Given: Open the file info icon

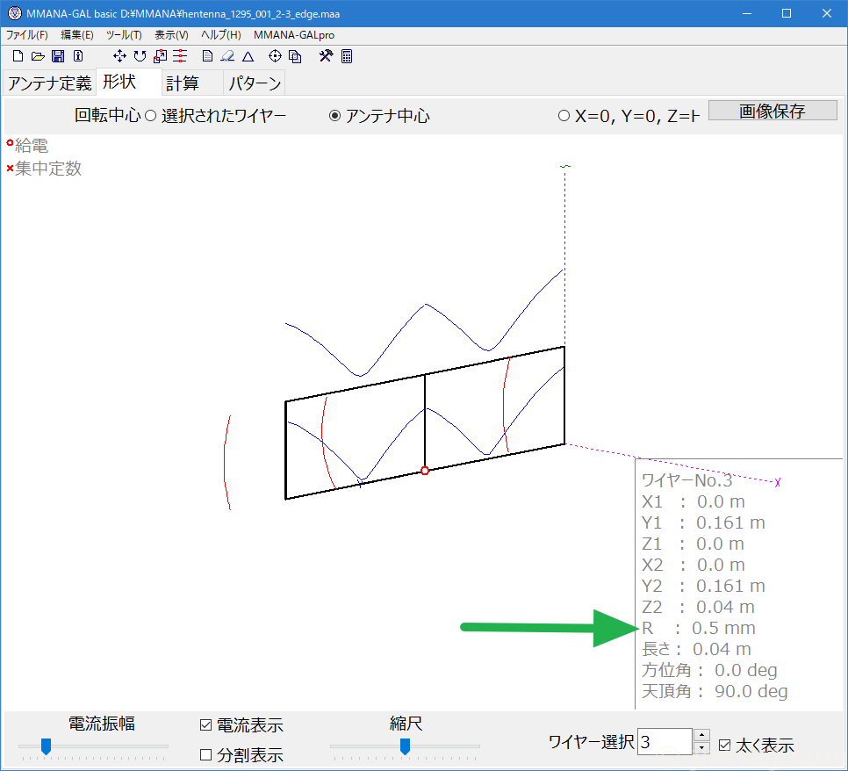Looking at the screenshot, I should click(78, 56).
